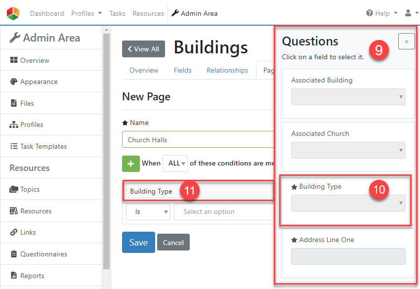Viewport: 420px width, 289px height.
Task: Click the Cancel button
Action: point(173,243)
